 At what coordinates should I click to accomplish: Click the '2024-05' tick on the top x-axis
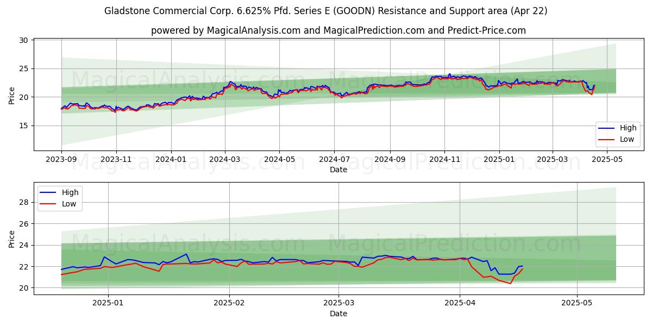280,160
